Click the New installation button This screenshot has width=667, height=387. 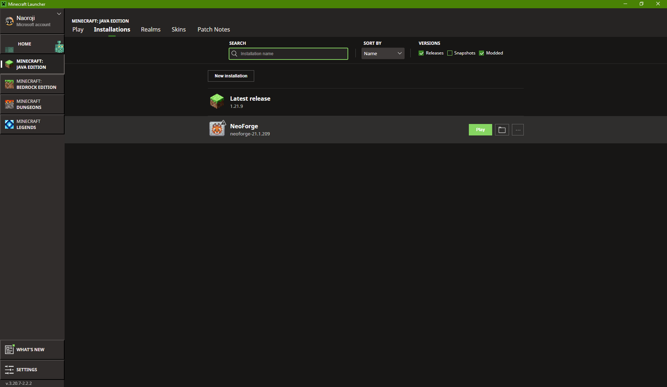231,76
